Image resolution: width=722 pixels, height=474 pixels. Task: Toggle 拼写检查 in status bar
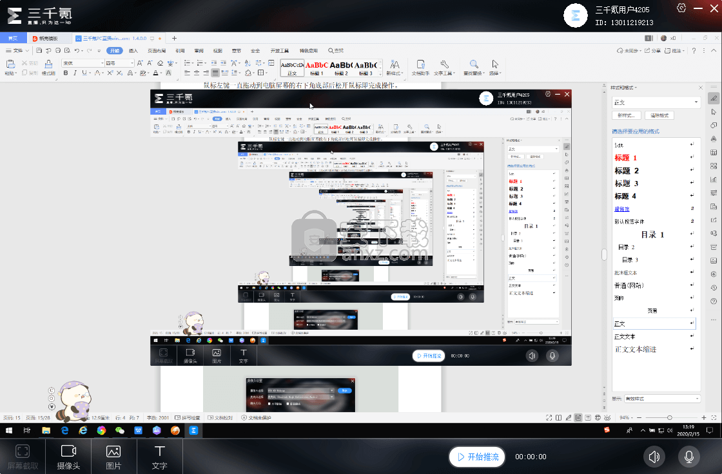[x=188, y=418]
